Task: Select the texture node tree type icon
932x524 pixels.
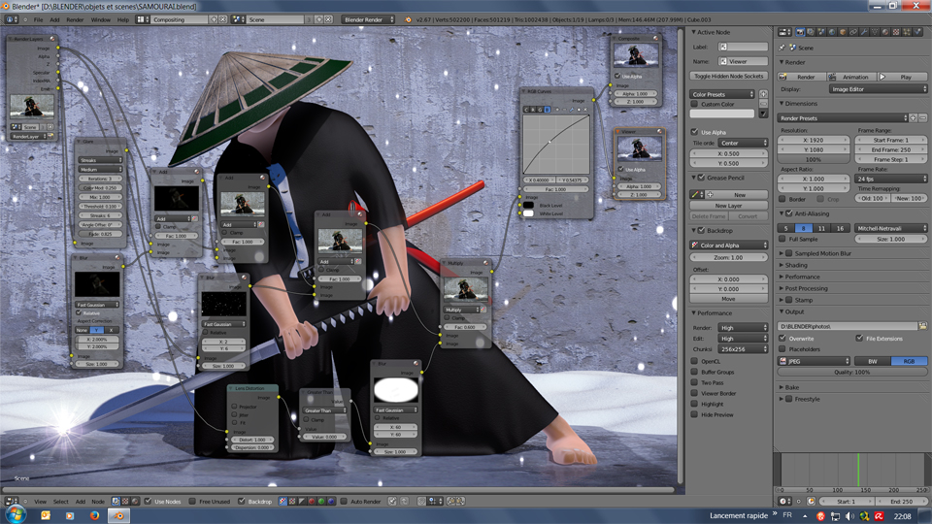Action: point(125,502)
